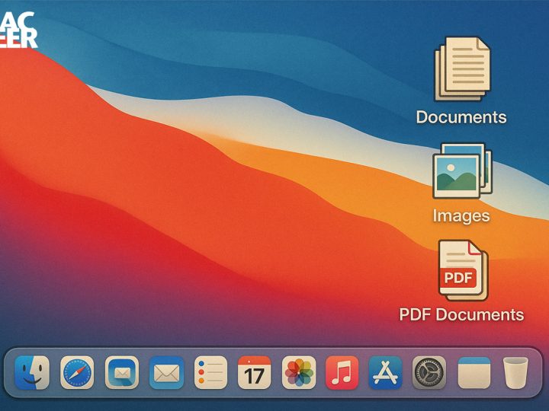The width and height of the screenshot is (549, 411).
Task: Open System Preferences gear icon
Action: 429,372
